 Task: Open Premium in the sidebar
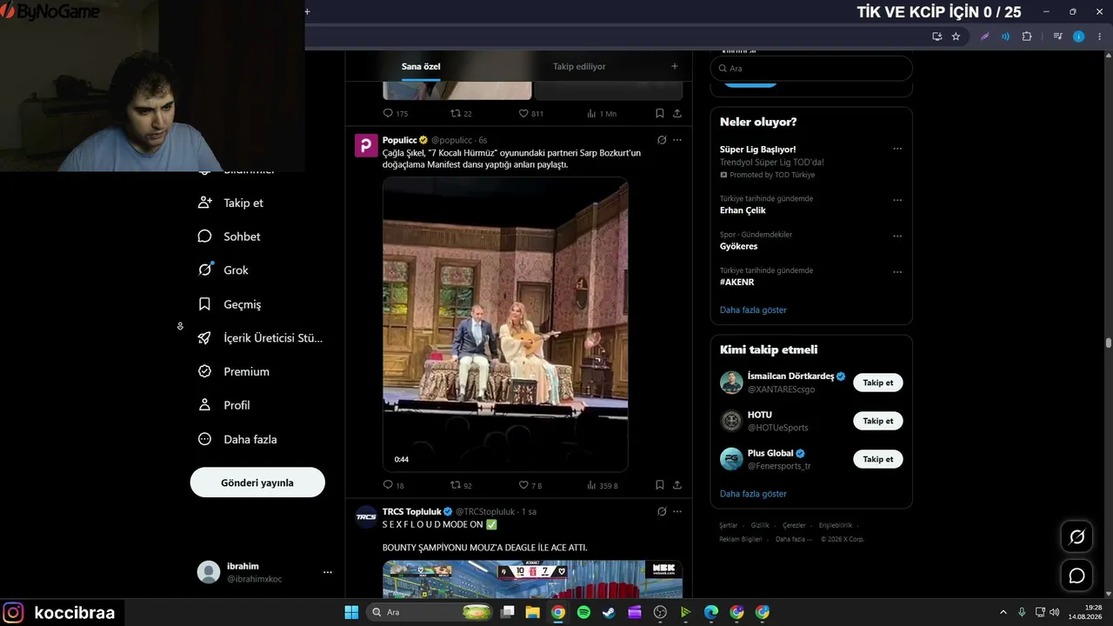(233, 371)
